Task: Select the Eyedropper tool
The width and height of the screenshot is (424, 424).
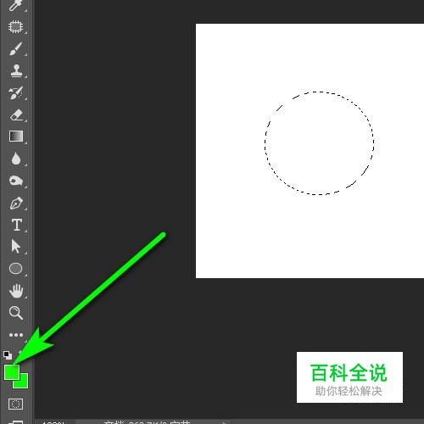Action: 15,5
